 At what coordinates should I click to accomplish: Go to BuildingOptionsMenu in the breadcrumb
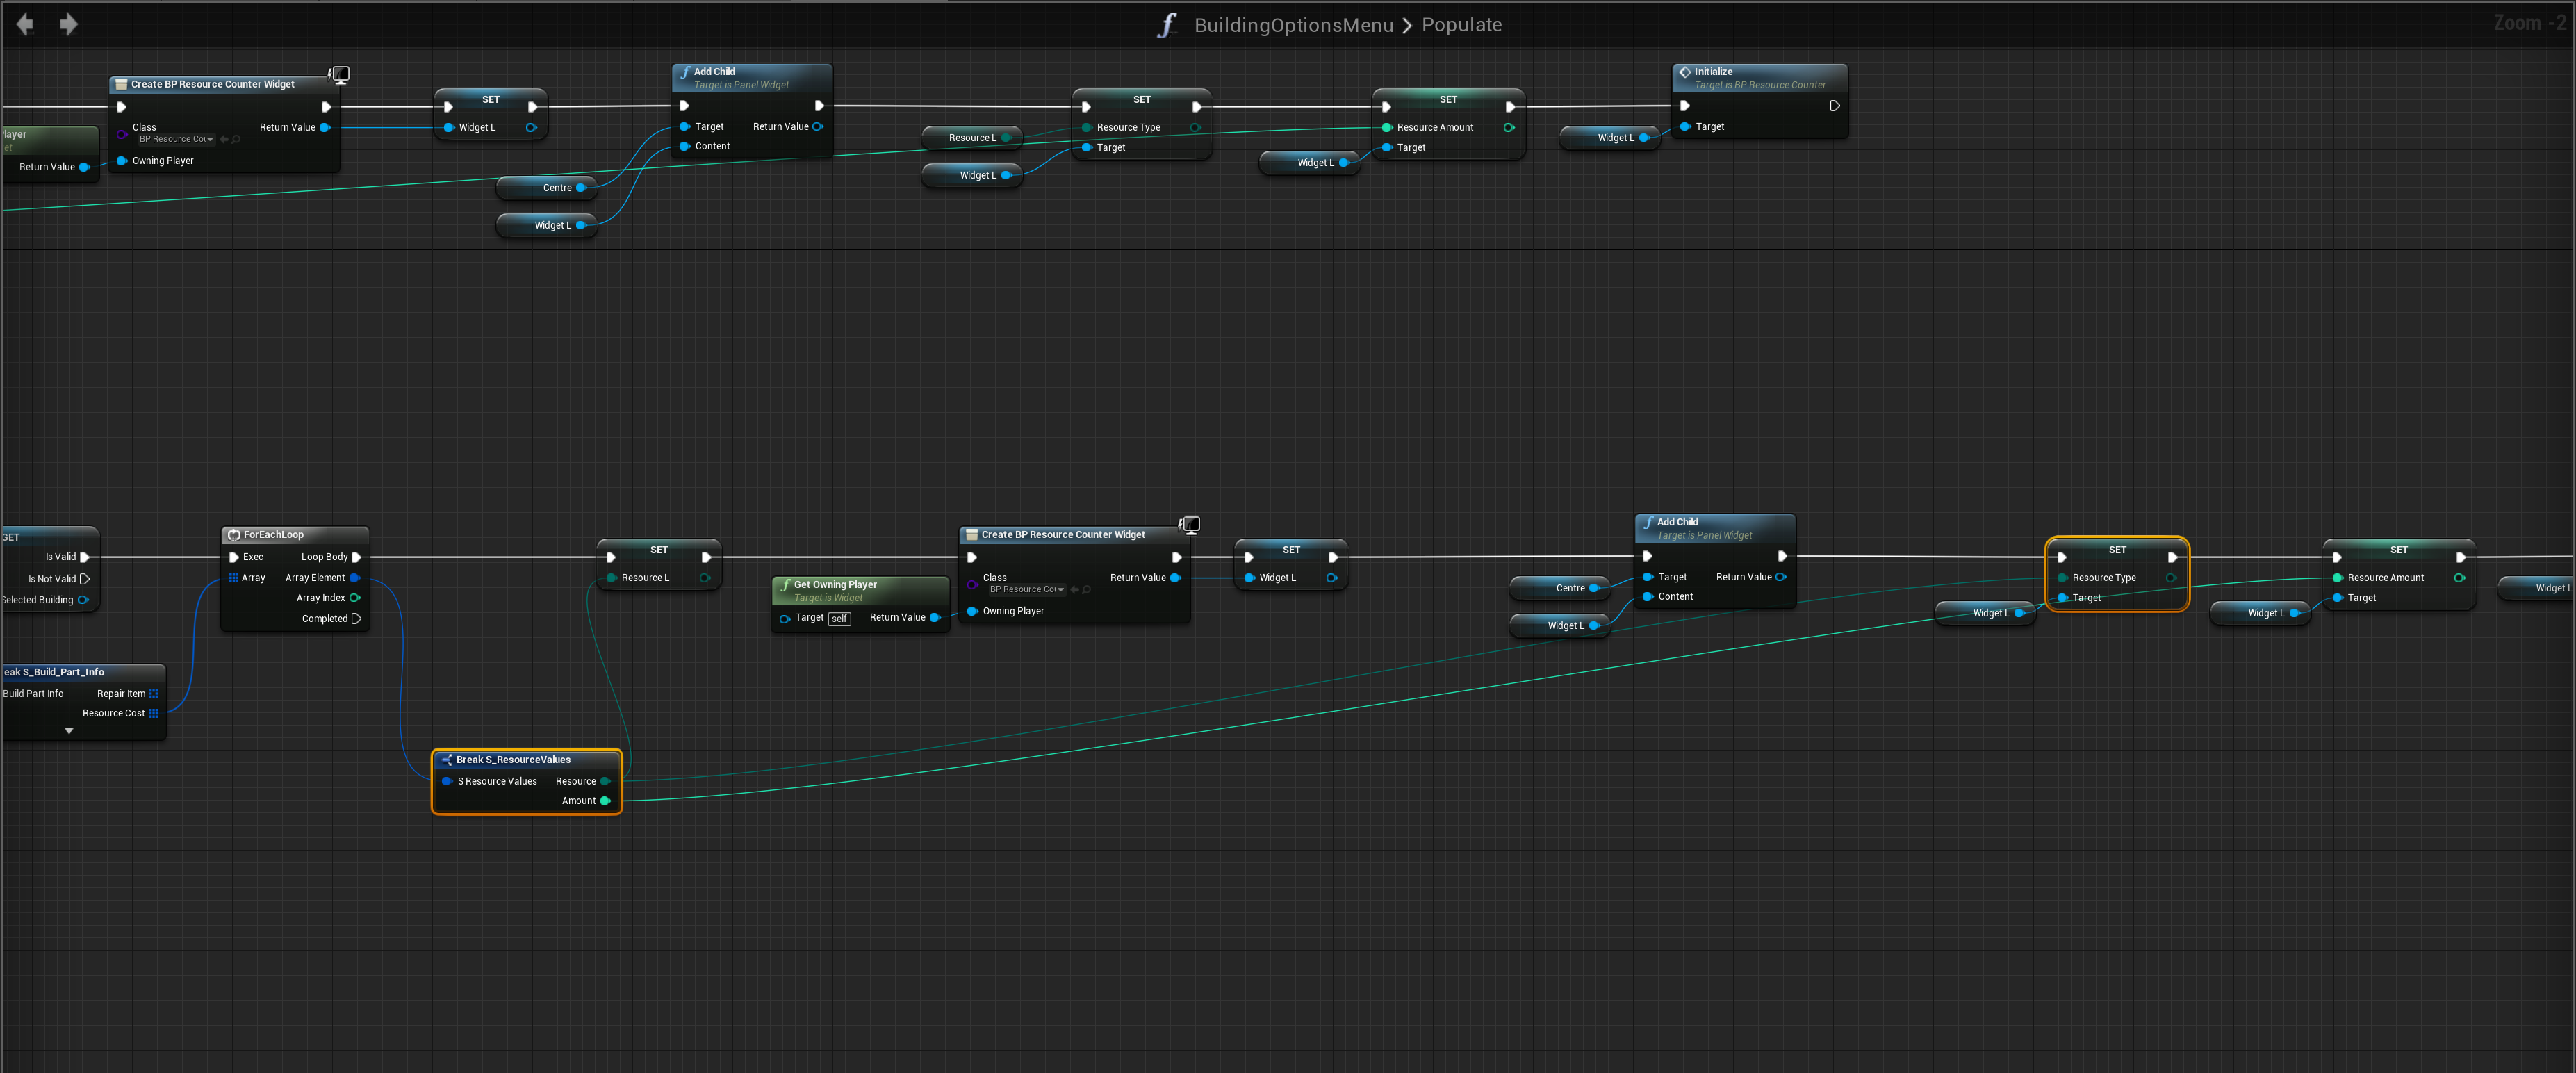click(1293, 25)
